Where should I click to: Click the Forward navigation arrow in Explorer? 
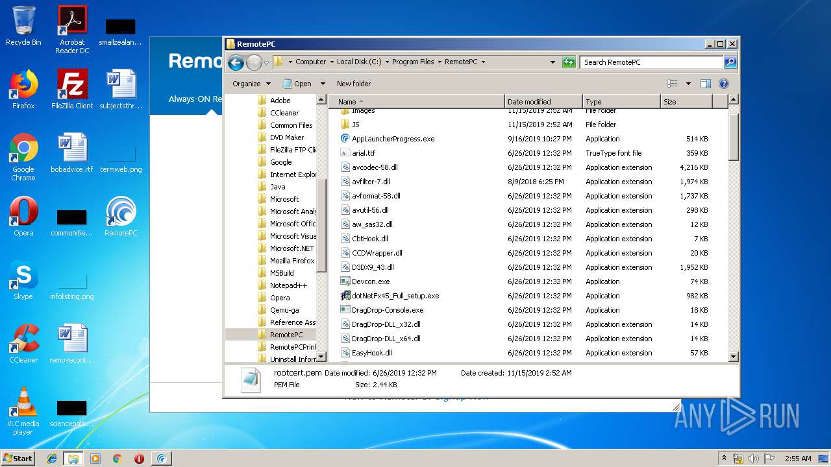(254, 62)
